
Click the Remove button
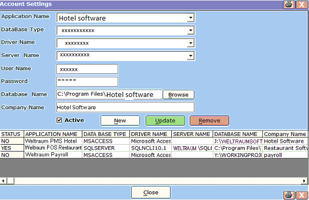click(x=209, y=121)
